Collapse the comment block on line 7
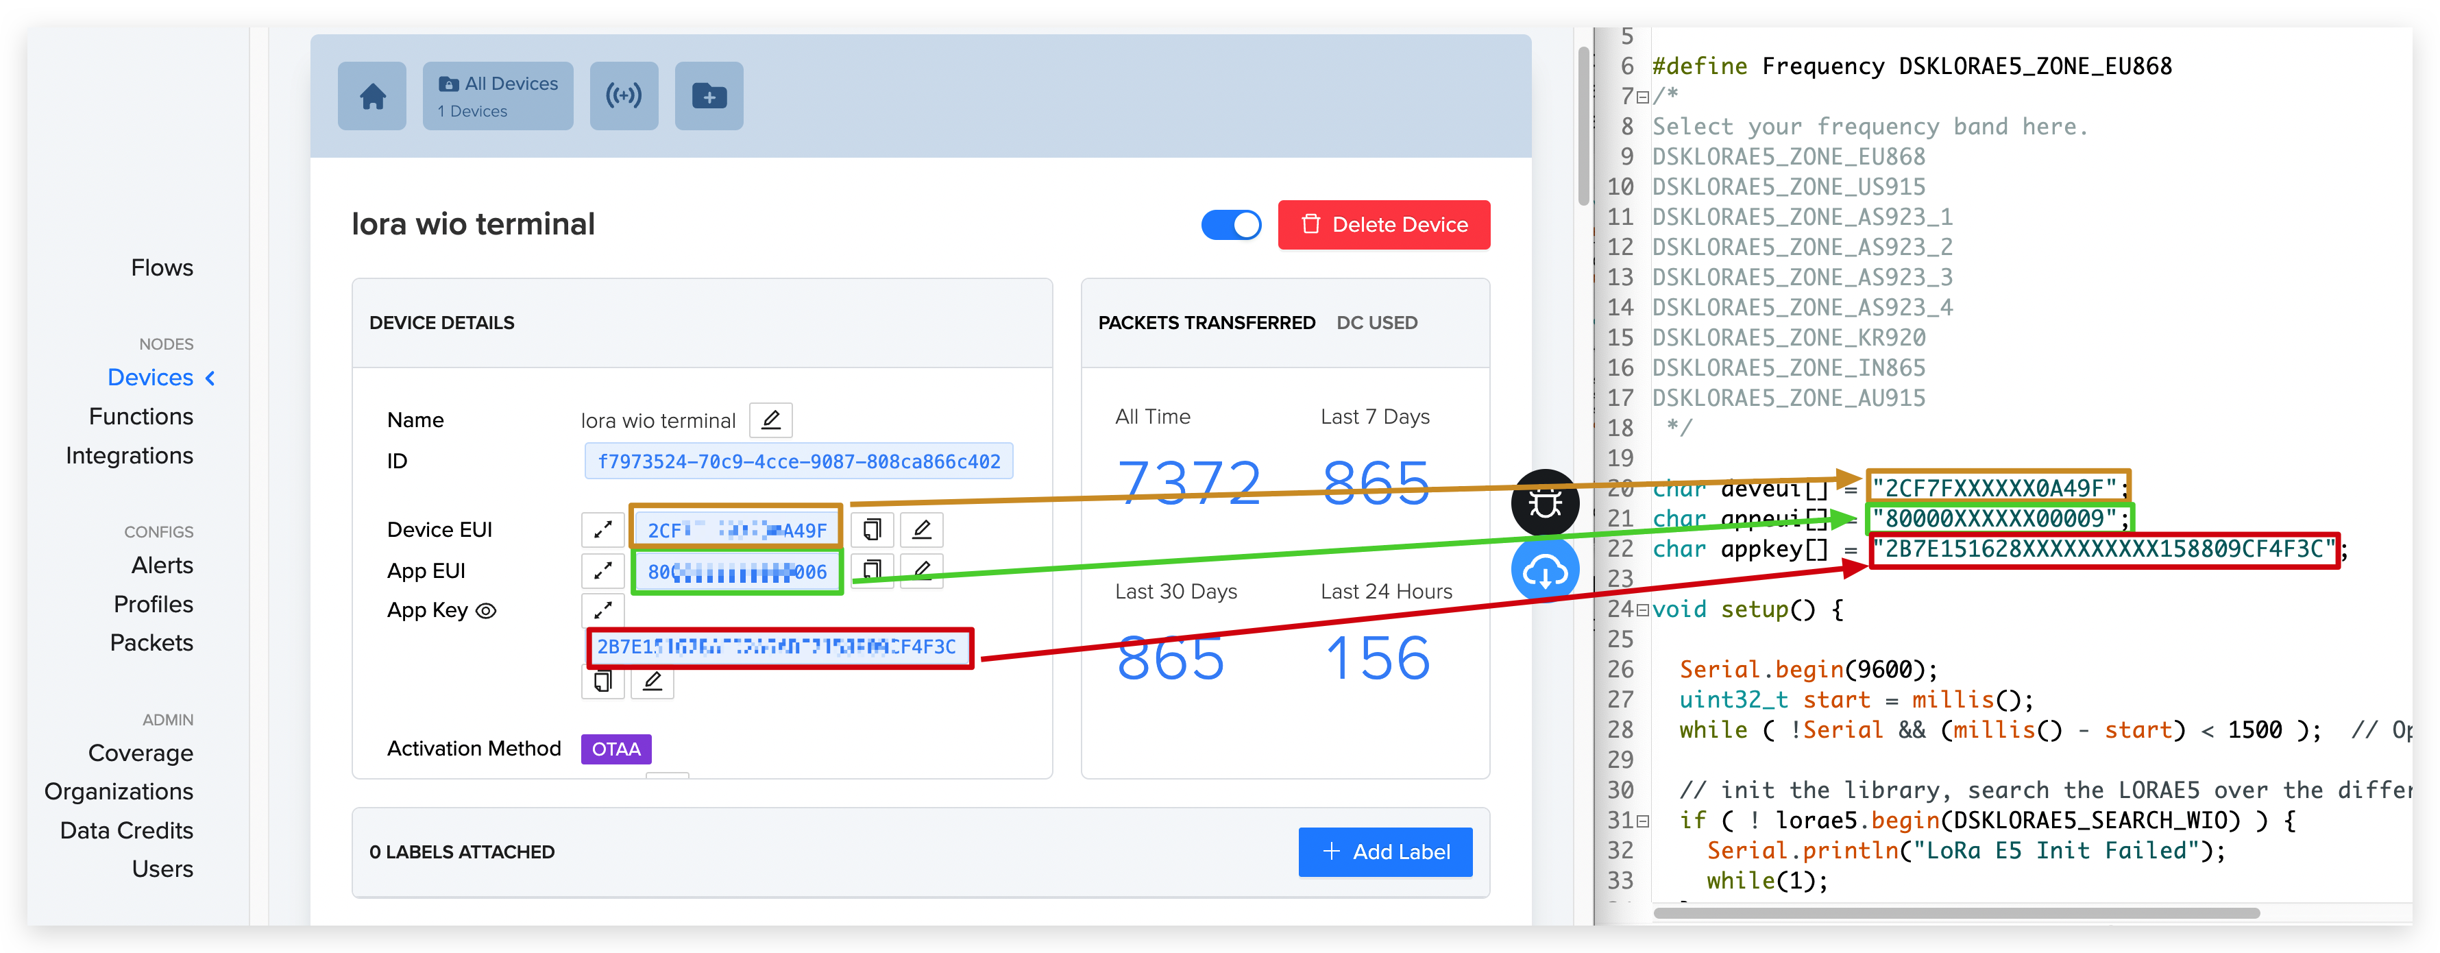Viewport: 2440px width, 953px height. (1642, 97)
